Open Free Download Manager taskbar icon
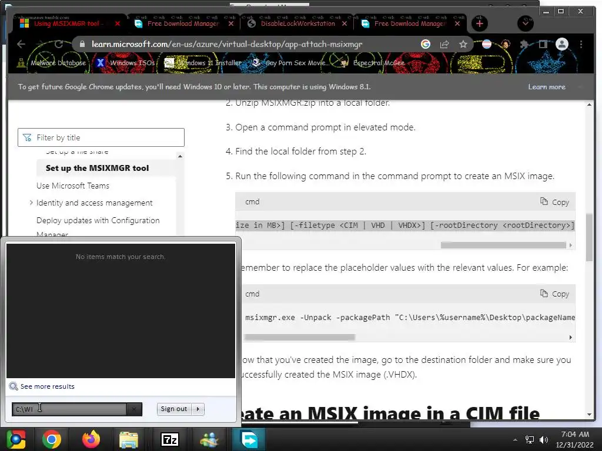Image resolution: width=602 pixels, height=451 pixels. point(249,439)
